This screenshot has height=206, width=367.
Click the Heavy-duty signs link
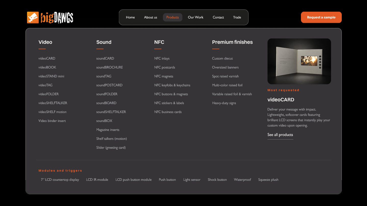(x=224, y=103)
